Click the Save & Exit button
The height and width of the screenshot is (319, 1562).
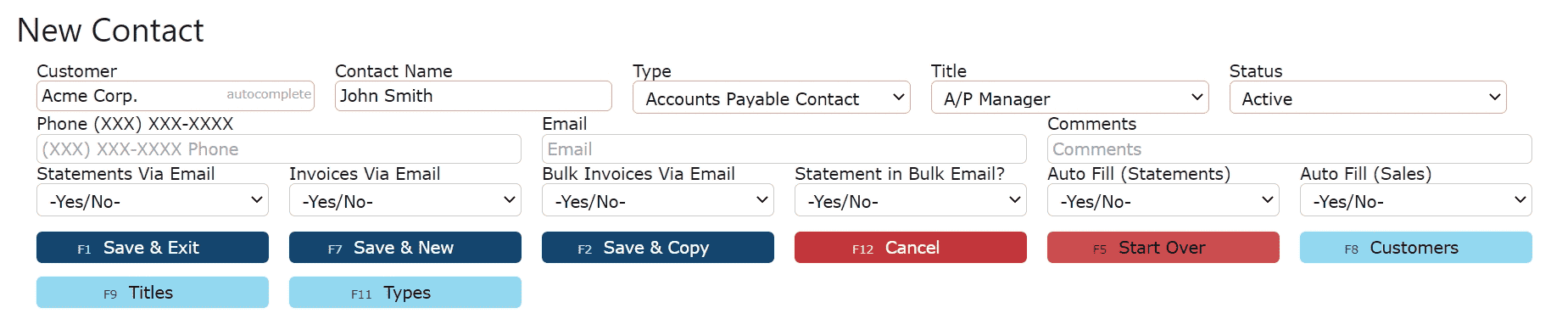[153, 248]
